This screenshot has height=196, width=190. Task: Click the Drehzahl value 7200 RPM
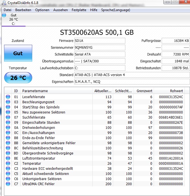(x=176, y=54)
